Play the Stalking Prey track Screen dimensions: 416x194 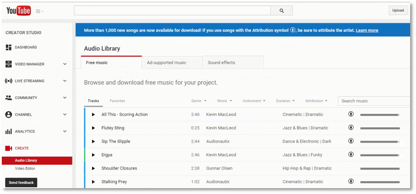(93, 182)
